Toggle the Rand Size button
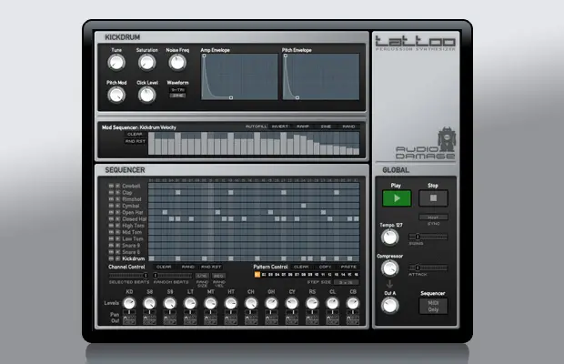The image size is (564, 364). [202, 276]
